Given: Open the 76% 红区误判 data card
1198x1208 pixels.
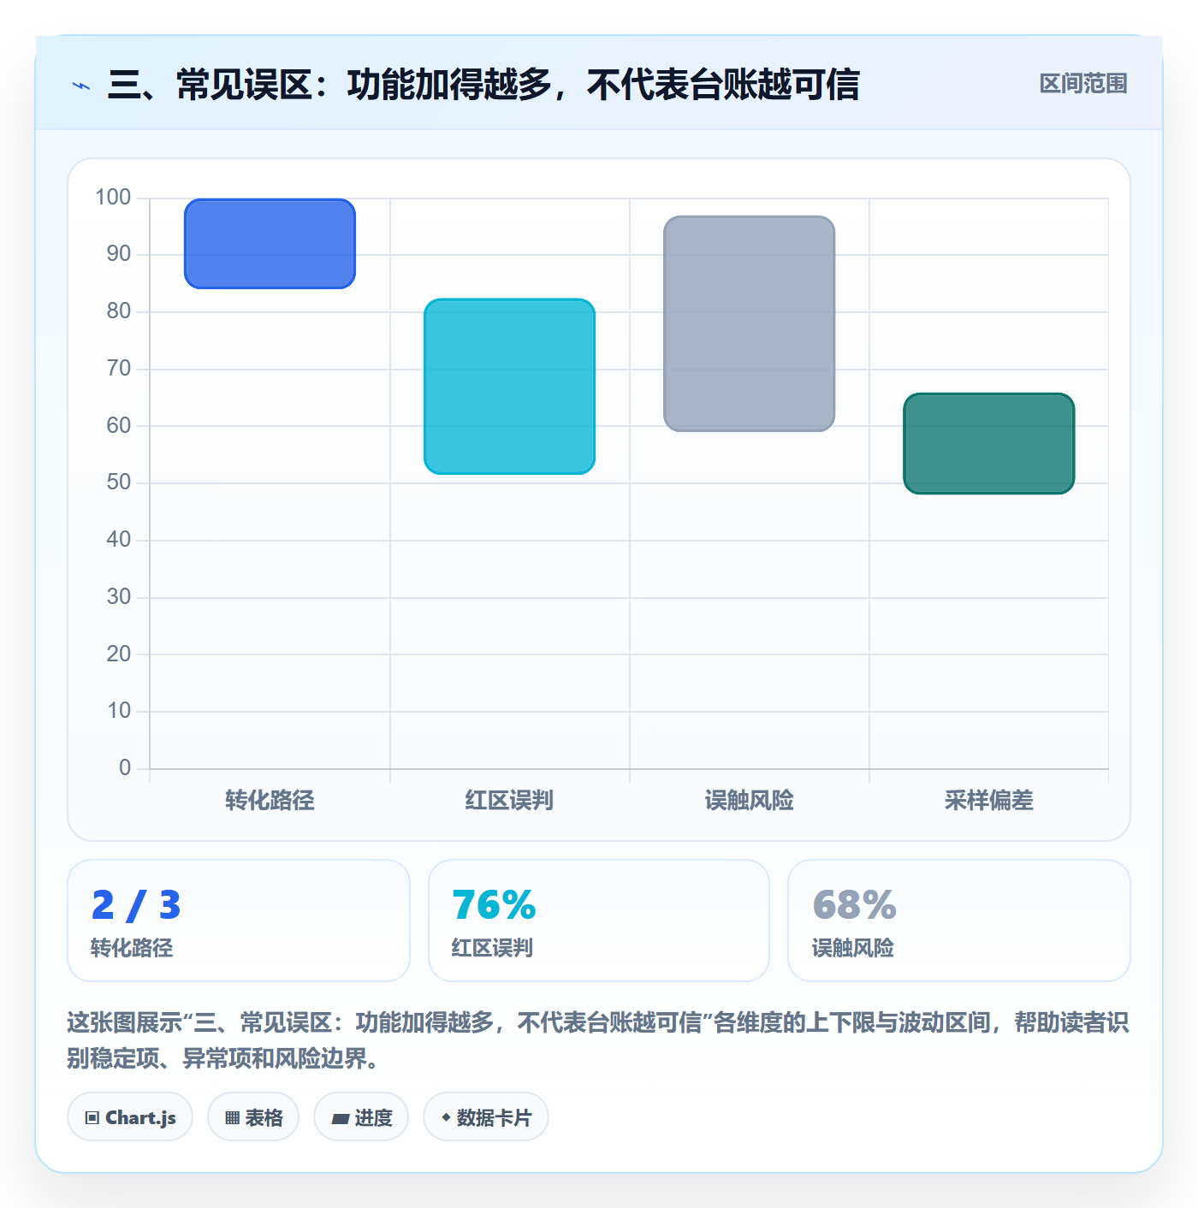Looking at the screenshot, I should [599, 921].
